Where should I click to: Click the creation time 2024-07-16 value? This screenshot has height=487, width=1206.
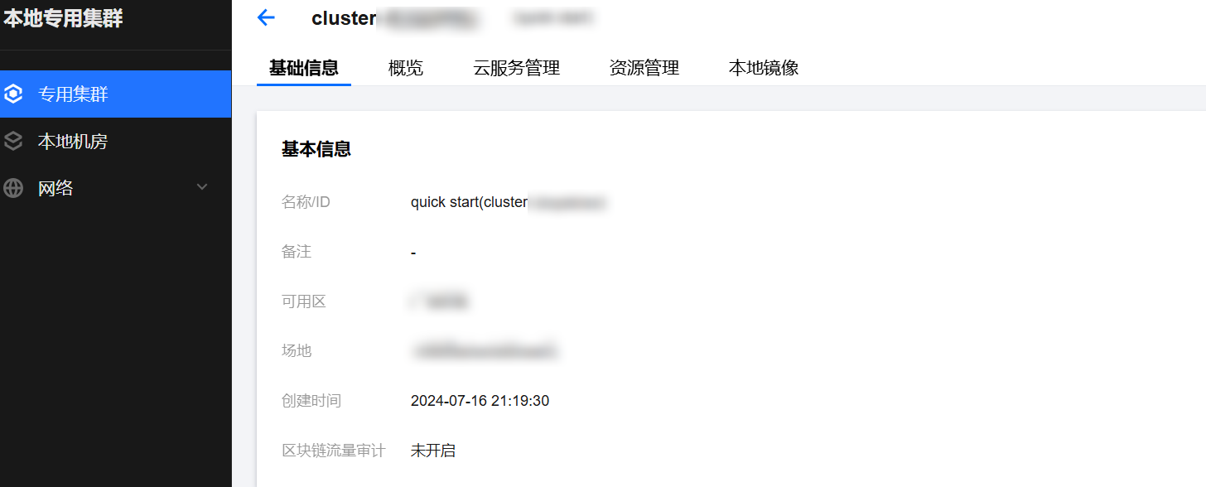(x=480, y=401)
